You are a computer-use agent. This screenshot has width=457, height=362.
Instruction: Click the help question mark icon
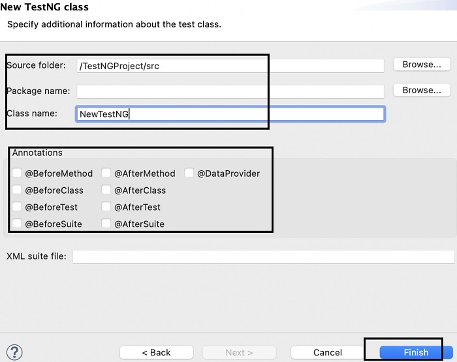point(14,352)
